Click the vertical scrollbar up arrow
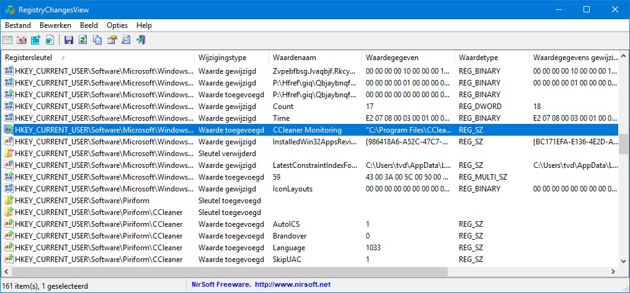630x293 pixels. click(624, 56)
